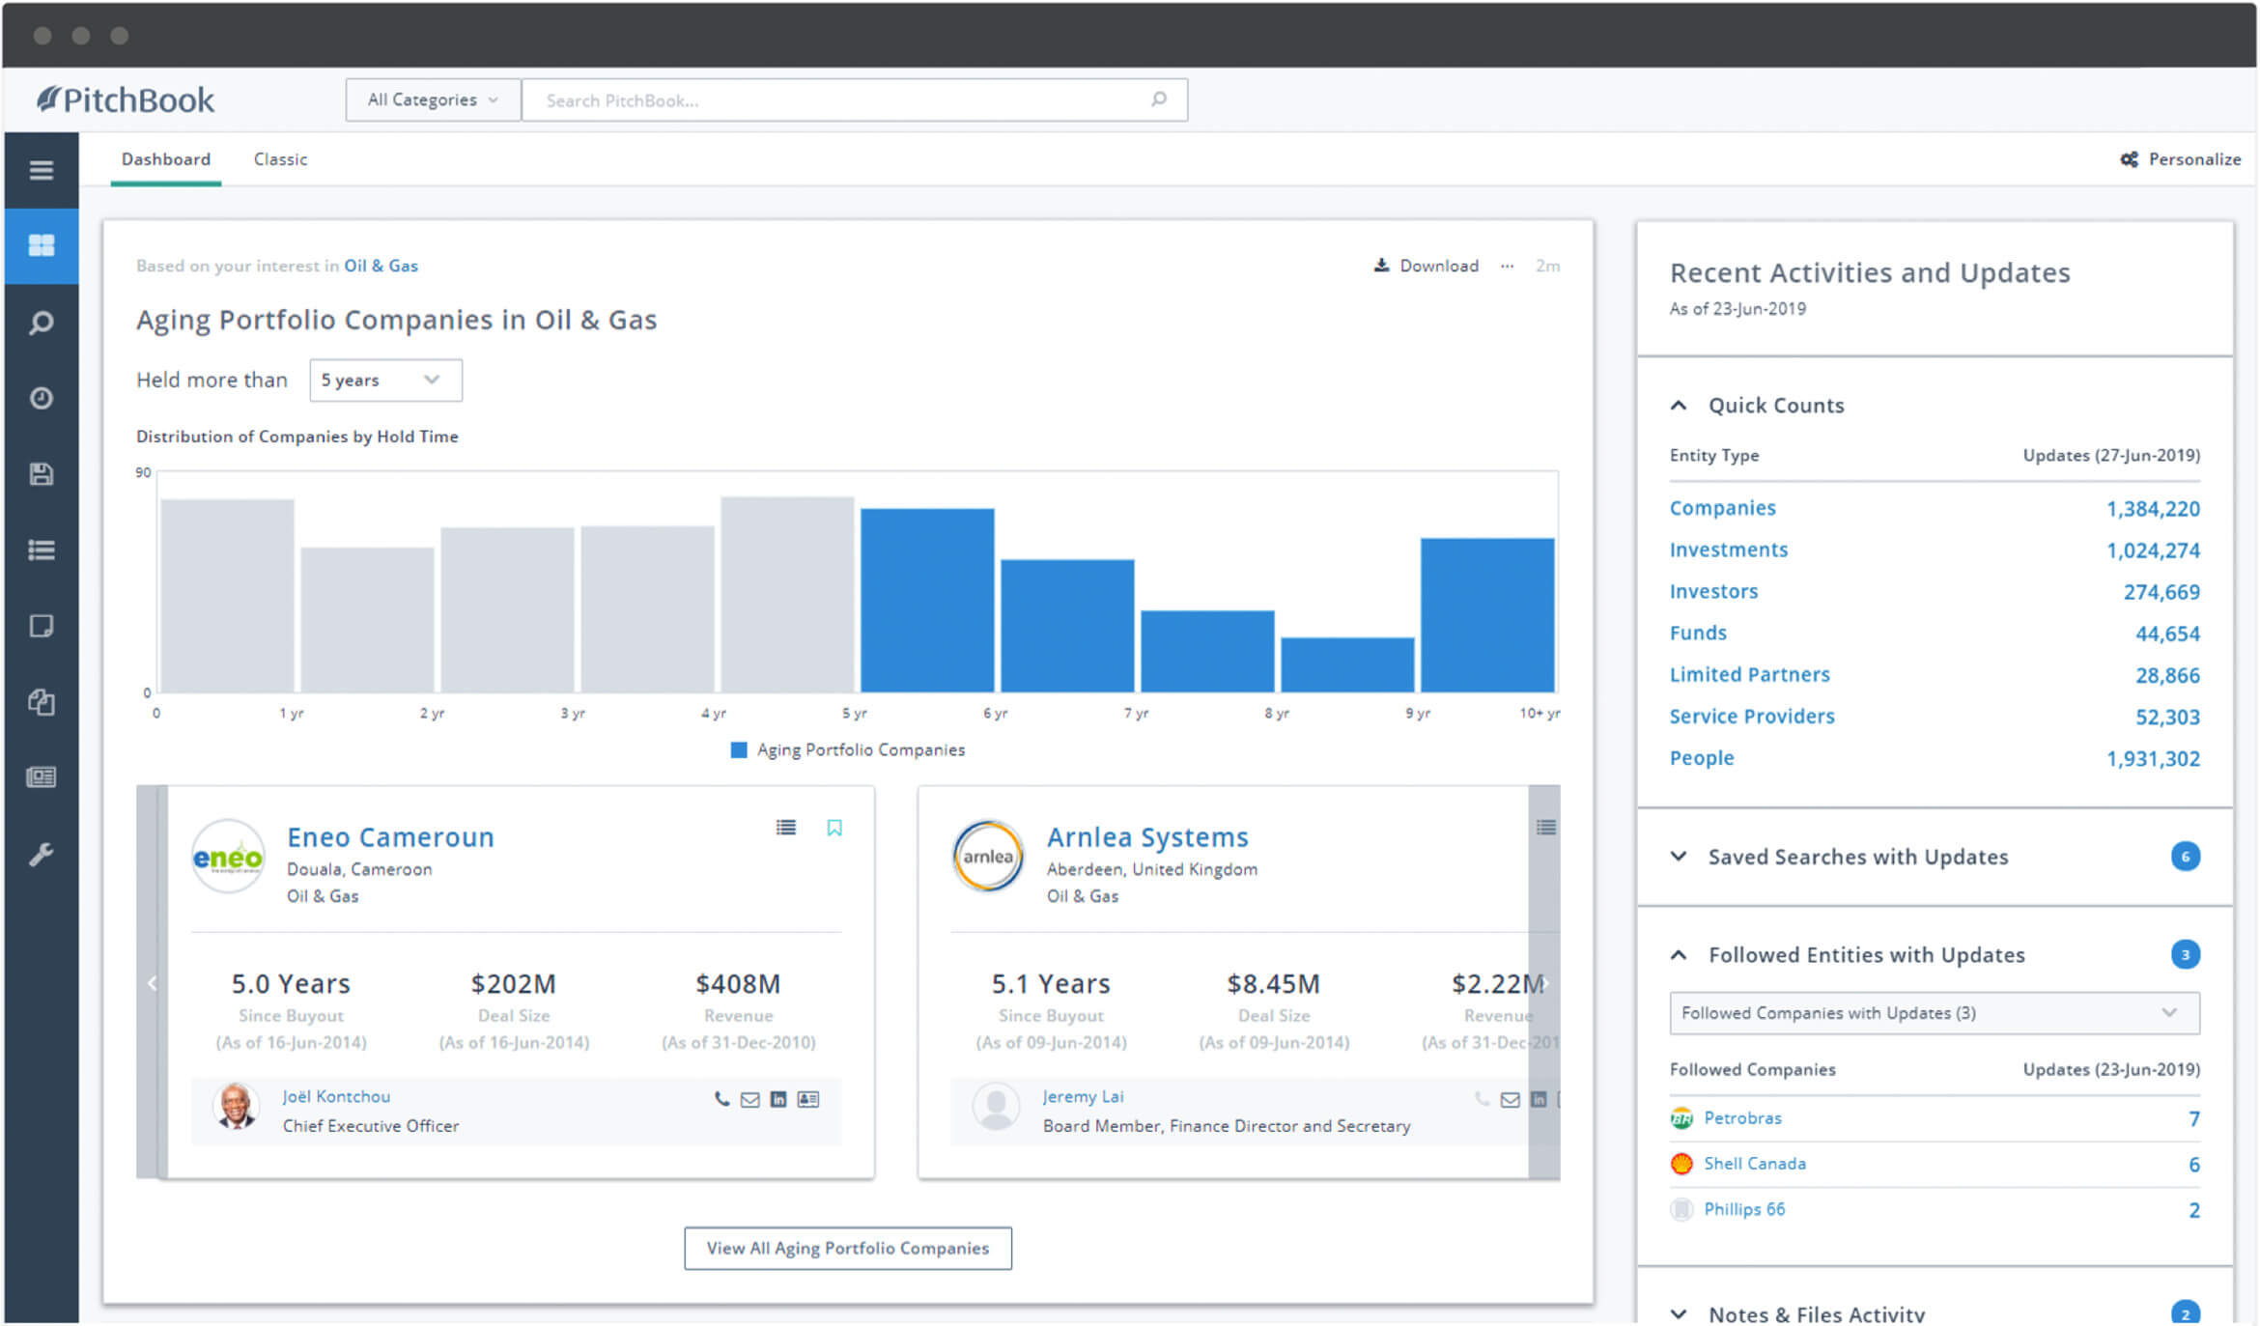Open the Service Providers quick count link

(x=1752, y=716)
